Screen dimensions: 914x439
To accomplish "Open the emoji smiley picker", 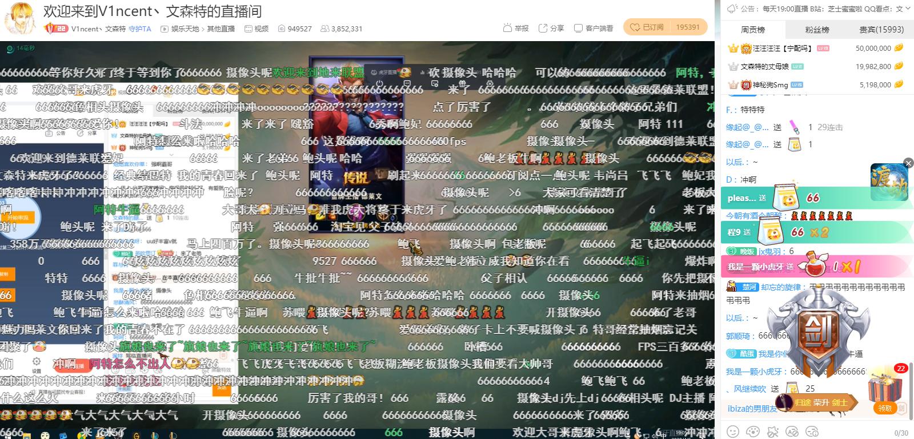I will click(733, 432).
